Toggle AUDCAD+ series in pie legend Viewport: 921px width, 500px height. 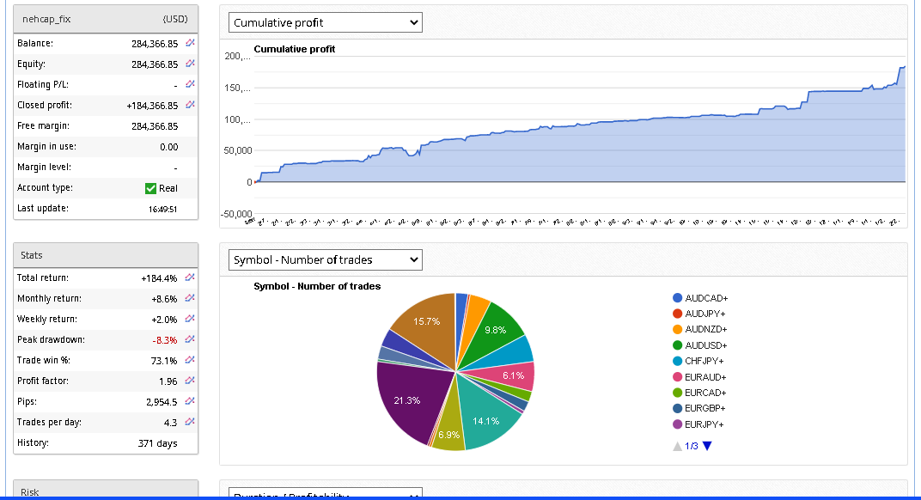706,298
